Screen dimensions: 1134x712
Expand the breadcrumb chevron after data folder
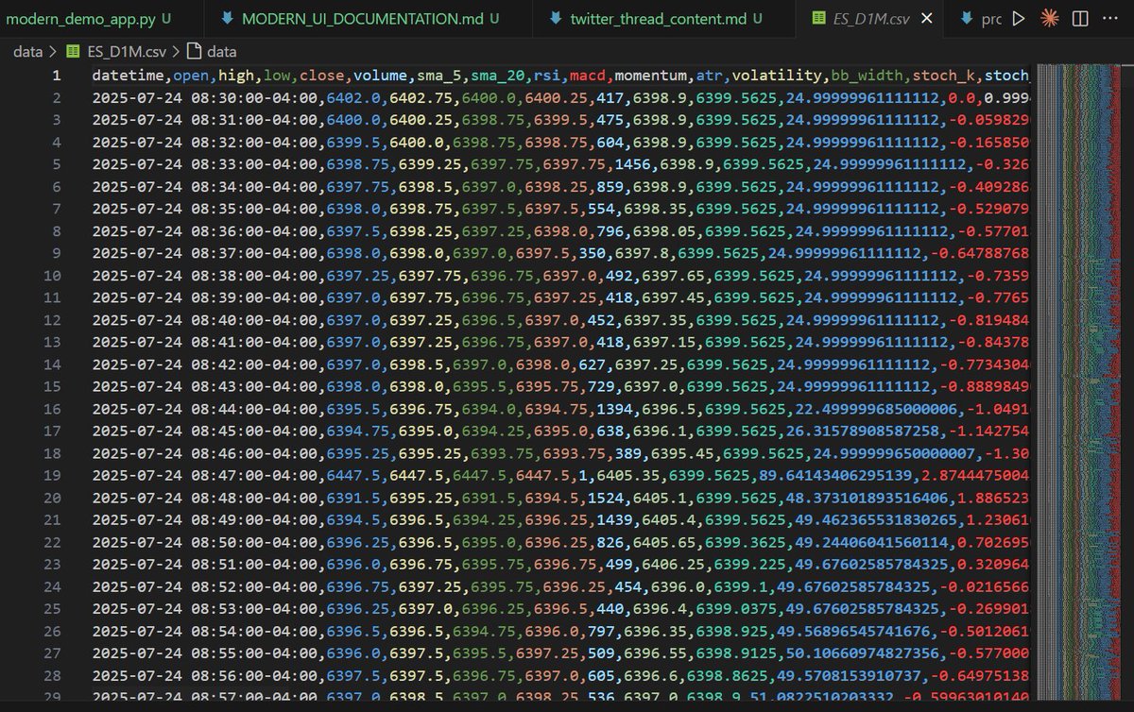pyautogui.click(x=55, y=52)
